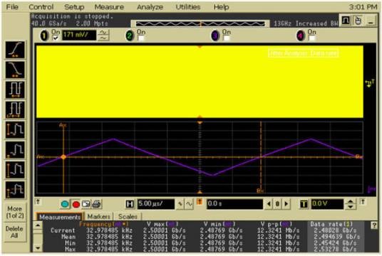Click the 5.00 µs/ timebase field

point(156,204)
